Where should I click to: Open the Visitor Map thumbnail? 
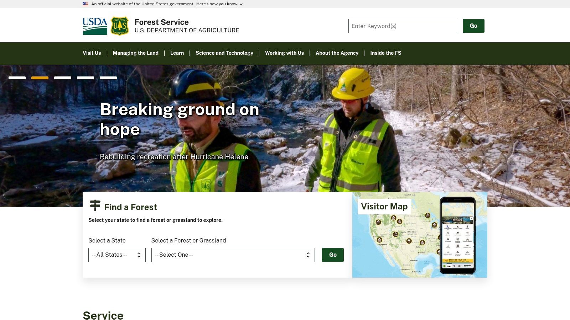[420, 235]
